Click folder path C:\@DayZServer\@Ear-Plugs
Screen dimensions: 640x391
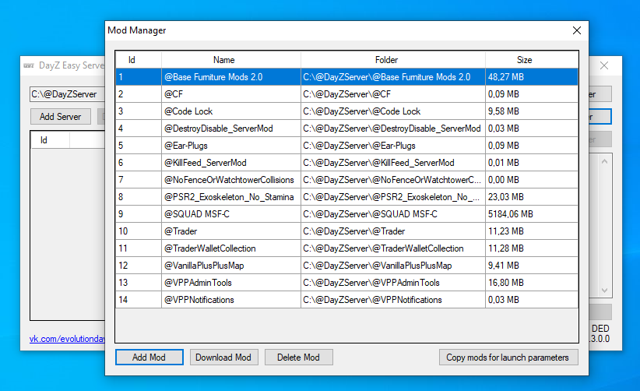[x=393, y=146]
